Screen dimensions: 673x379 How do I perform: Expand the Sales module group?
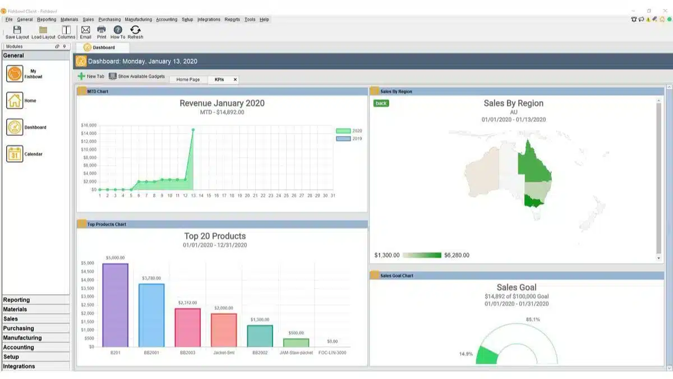36,319
